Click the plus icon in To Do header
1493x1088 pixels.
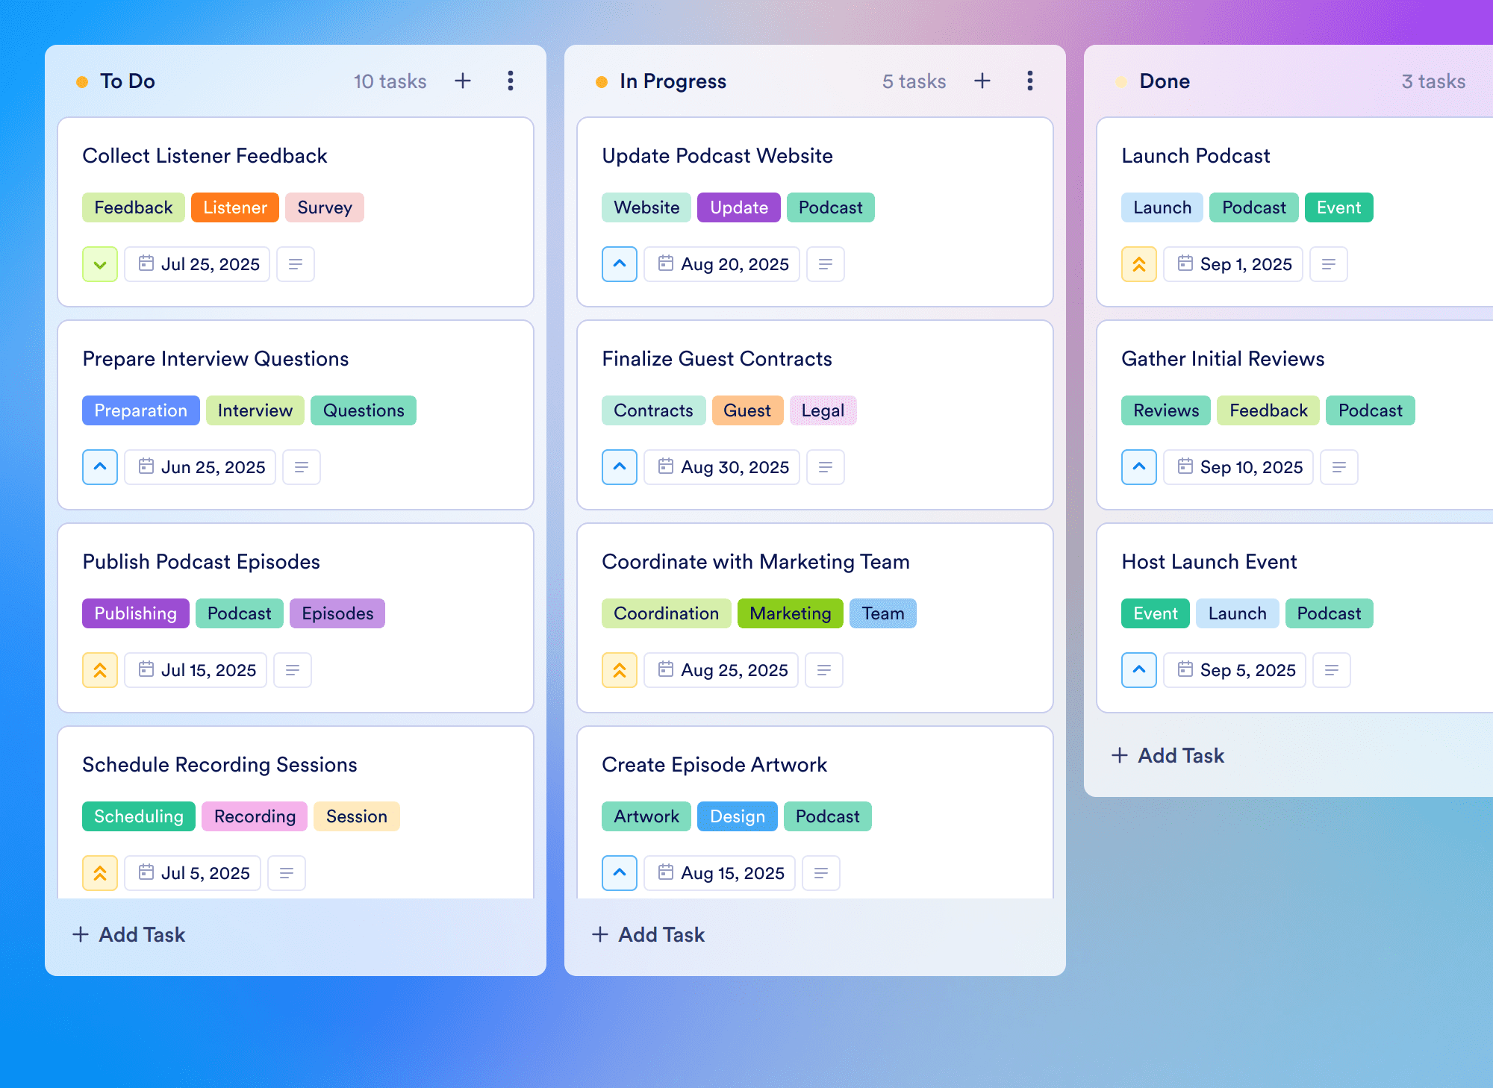[x=463, y=81]
